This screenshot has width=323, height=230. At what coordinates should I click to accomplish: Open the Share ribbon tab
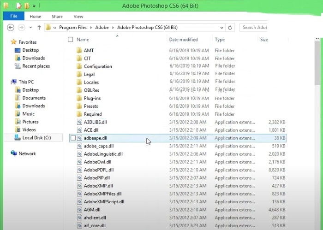click(x=57, y=17)
